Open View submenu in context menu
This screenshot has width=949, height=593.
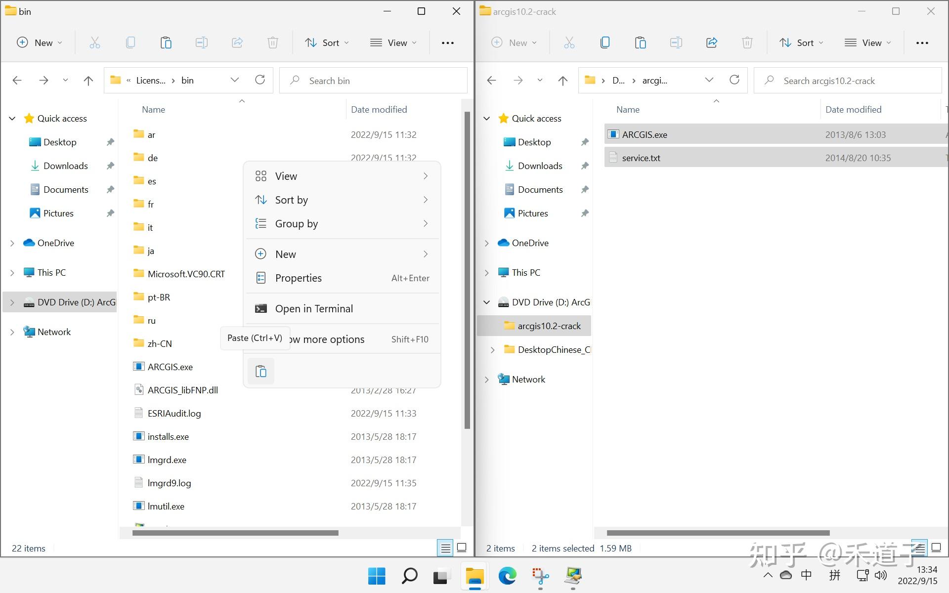pyautogui.click(x=342, y=176)
